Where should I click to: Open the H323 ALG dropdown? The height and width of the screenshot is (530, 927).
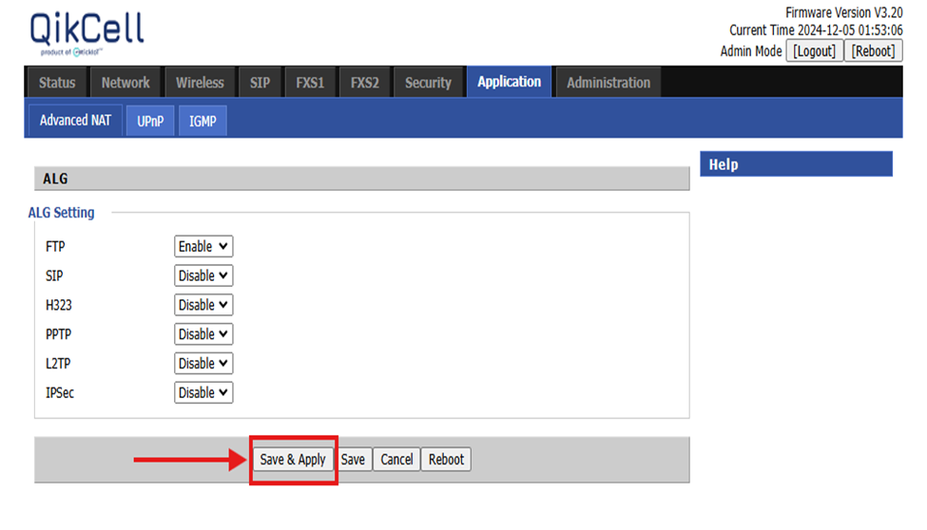pyautogui.click(x=203, y=306)
